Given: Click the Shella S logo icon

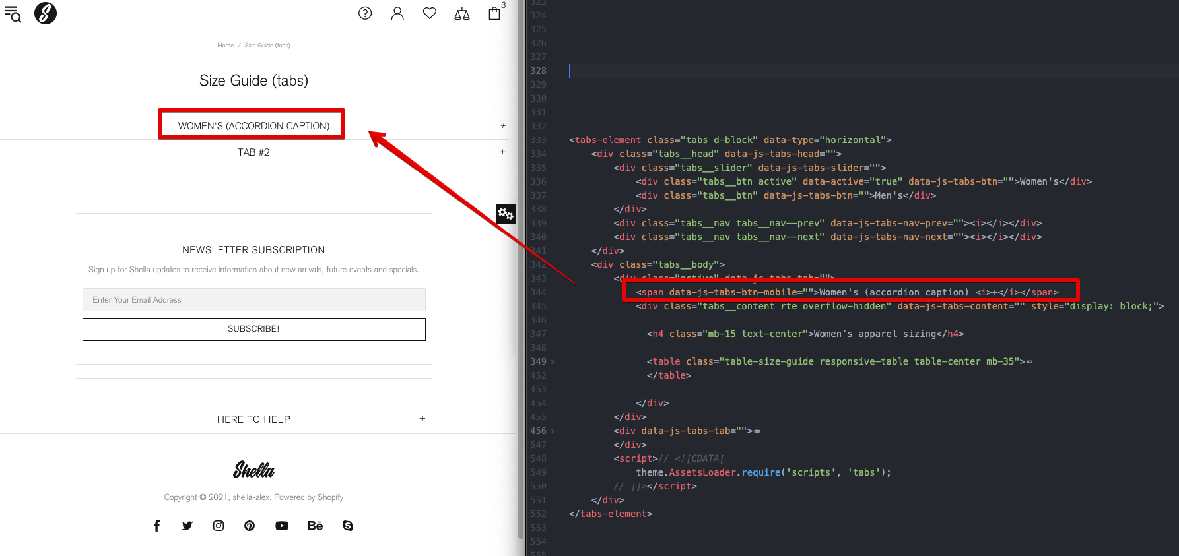Looking at the screenshot, I should coord(46,13).
